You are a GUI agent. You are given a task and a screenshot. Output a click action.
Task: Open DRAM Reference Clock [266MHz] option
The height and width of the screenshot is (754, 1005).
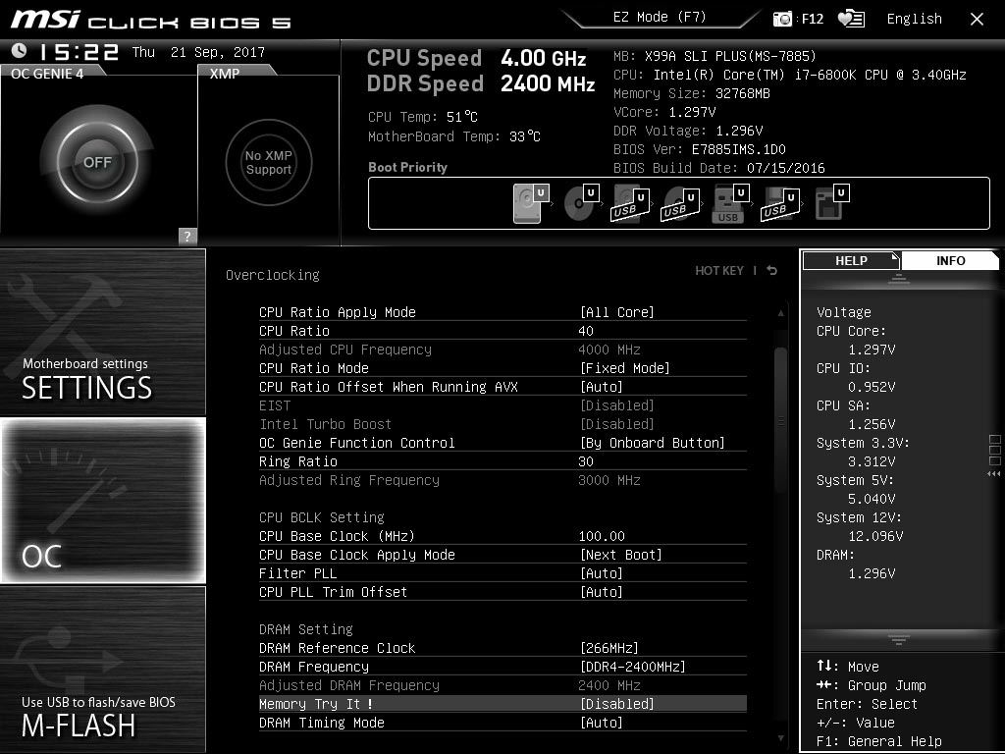[x=502, y=648]
